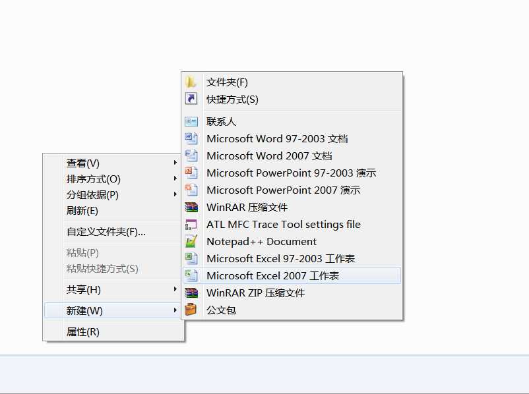Click the Excel 2007 worksheet icon
This screenshot has width=529, height=394.
click(191, 275)
